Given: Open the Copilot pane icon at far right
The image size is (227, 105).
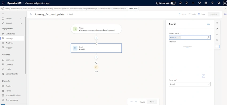Looking at the screenshot, I should pos(225,14).
